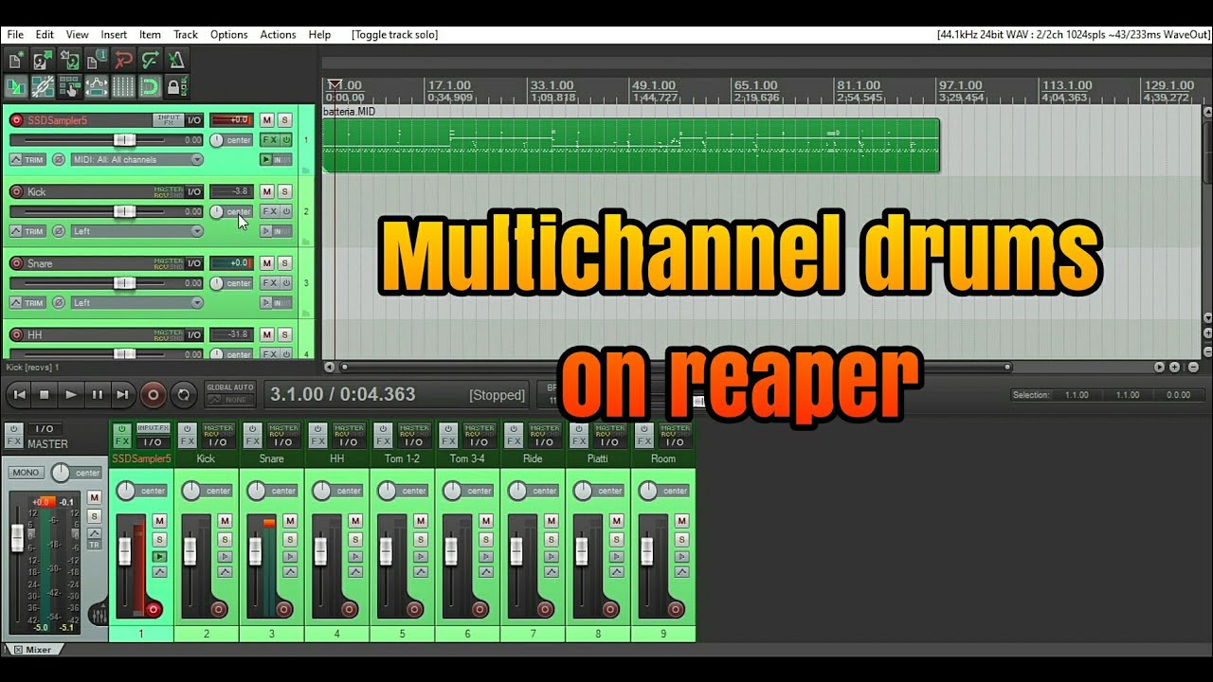Screen dimensions: 1213x682
Task: Click the transport Record button
Action: [152, 394]
